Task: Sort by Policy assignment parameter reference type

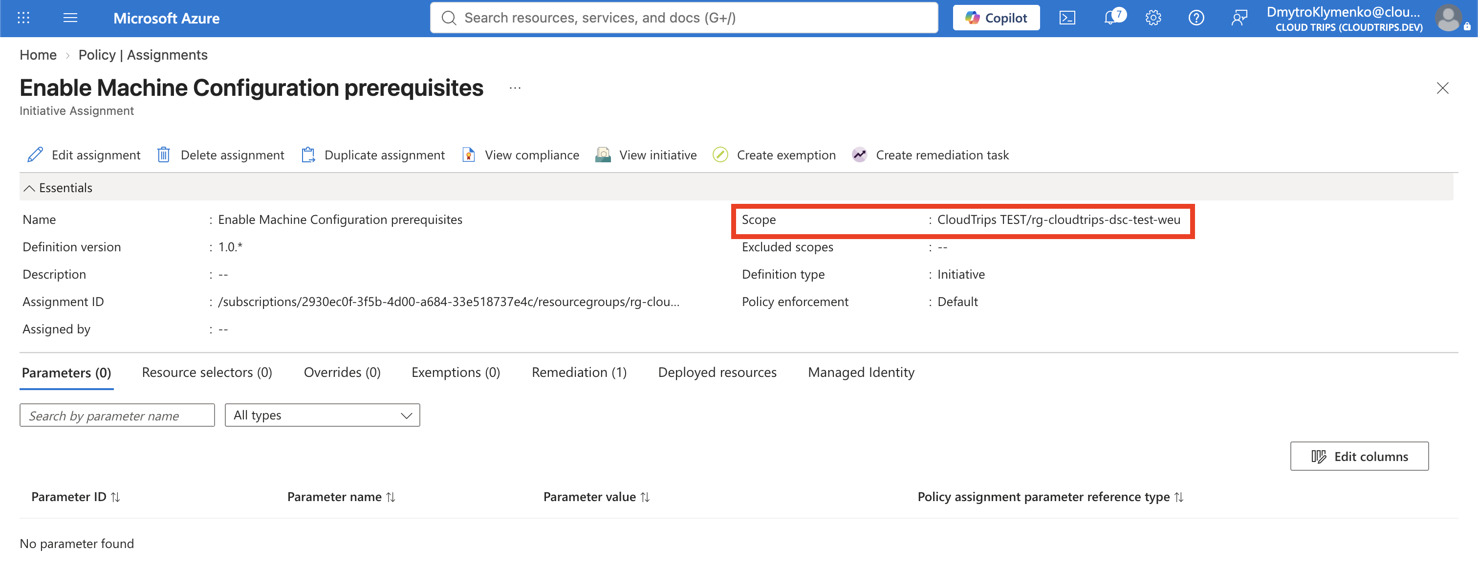Action: click(1050, 497)
